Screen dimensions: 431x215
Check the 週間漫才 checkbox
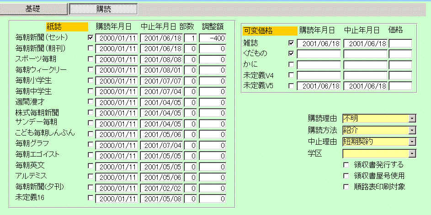90,102
